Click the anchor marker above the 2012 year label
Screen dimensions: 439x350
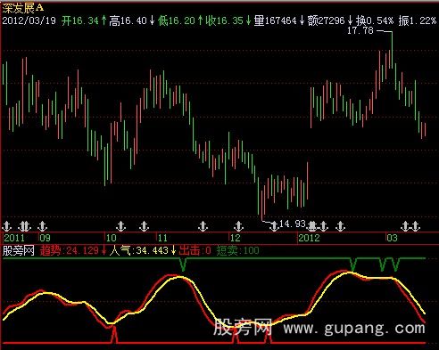[312, 226]
